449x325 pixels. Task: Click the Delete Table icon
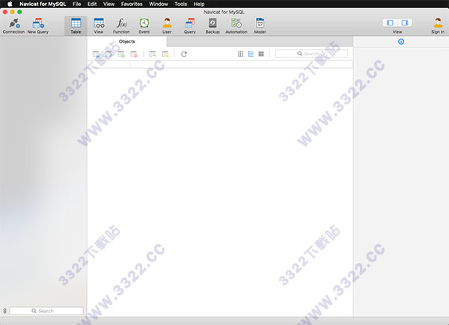[134, 54]
